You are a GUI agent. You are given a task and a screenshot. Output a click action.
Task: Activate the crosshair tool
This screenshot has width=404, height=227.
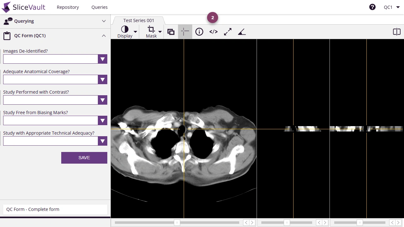point(185,32)
